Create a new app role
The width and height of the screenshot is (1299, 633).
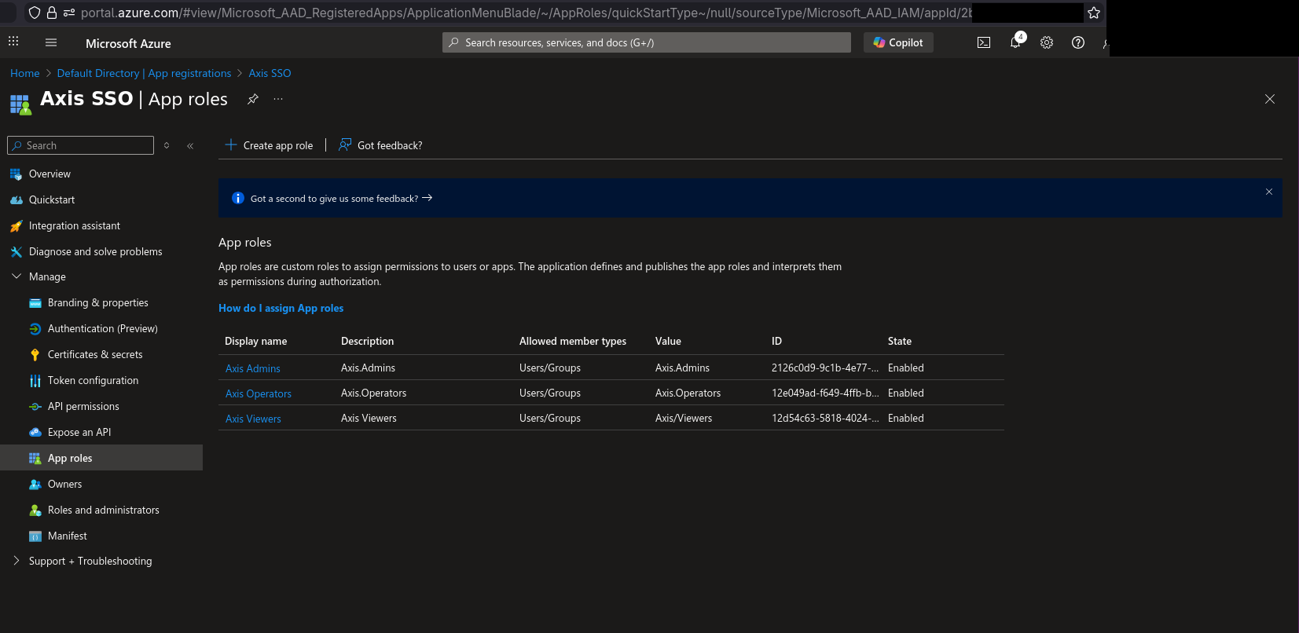tap(269, 145)
